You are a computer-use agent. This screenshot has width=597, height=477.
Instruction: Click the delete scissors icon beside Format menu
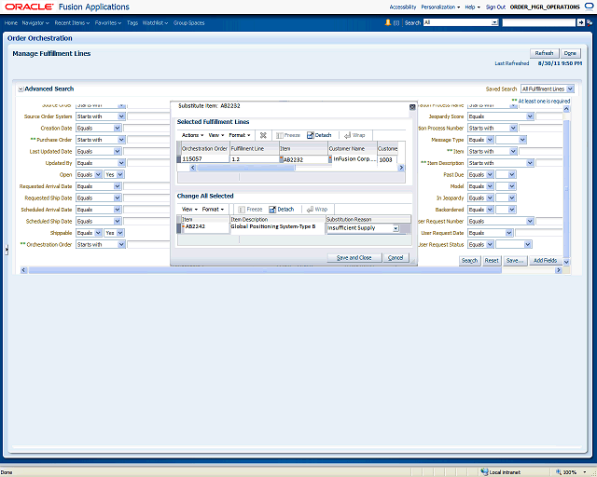[x=263, y=135]
